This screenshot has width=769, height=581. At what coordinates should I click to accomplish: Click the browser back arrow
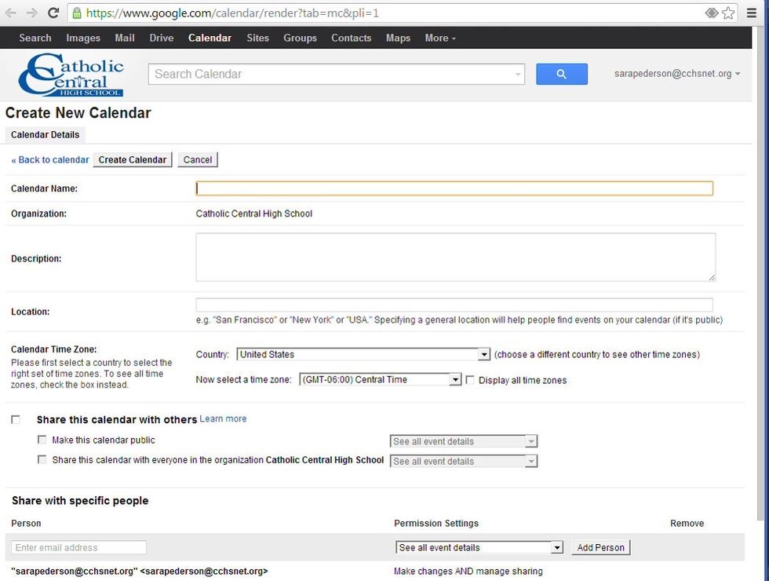click(x=9, y=11)
